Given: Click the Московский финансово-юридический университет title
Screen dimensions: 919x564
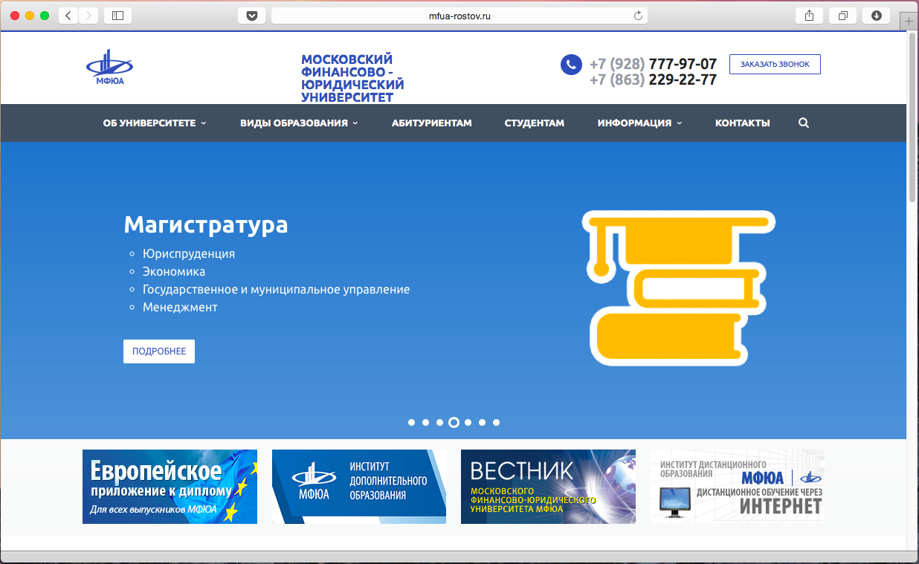Looking at the screenshot, I should click(352, 78).
